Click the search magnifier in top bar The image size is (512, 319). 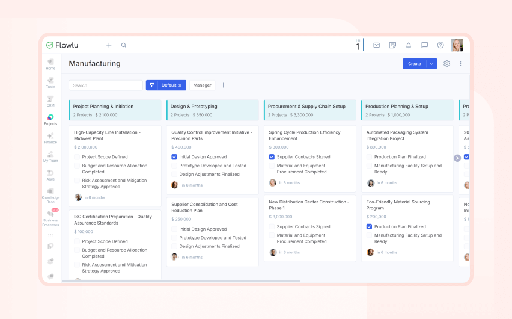124,45
